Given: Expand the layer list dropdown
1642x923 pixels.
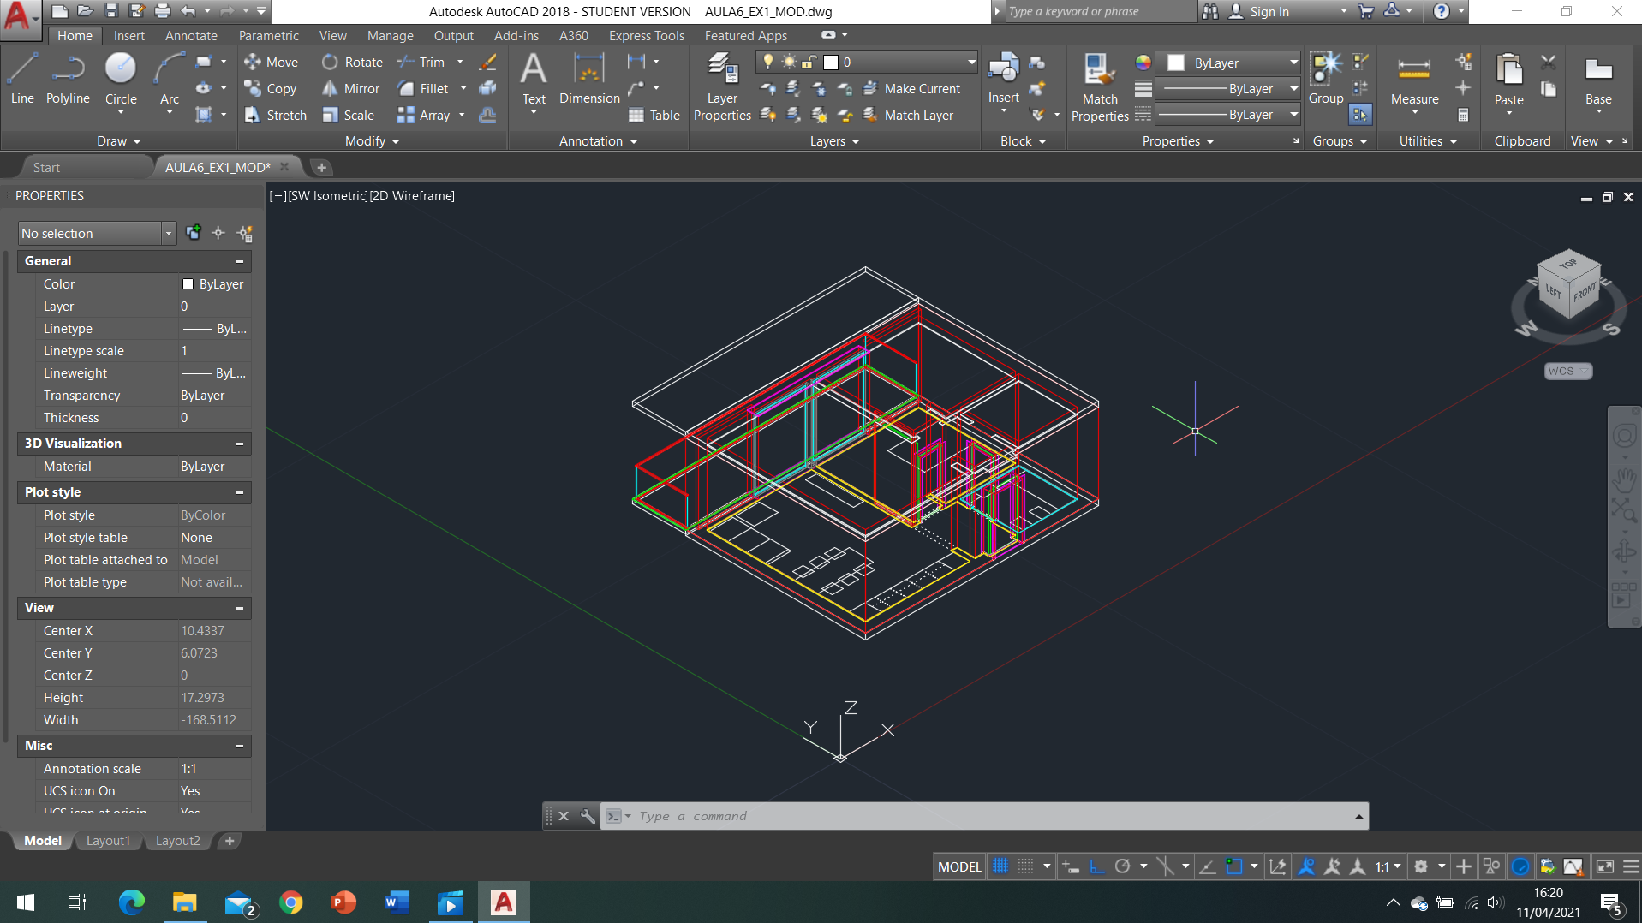Looking at the screenshot, I should coord(971,63).
